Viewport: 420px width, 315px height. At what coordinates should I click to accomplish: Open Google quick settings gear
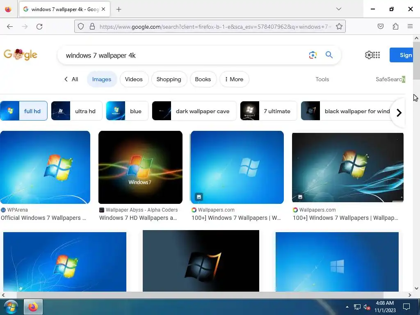tap(369, 55)
